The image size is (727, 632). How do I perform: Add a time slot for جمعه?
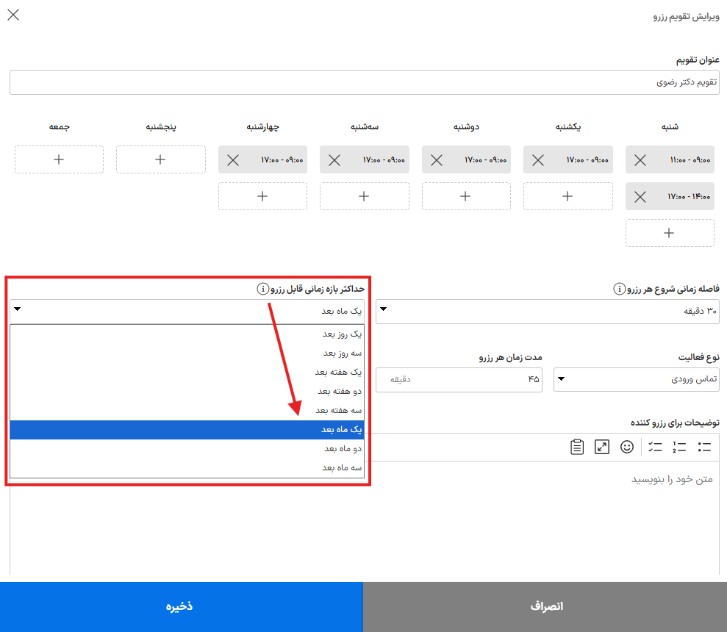(59, 159)
